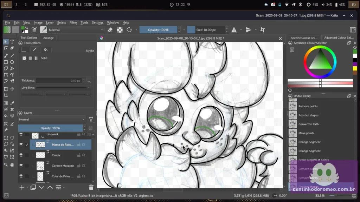Image resolution: width=360 pixels, height=202 pixels.
Task: Select the Edit Shapes tool
Action: 6,48
